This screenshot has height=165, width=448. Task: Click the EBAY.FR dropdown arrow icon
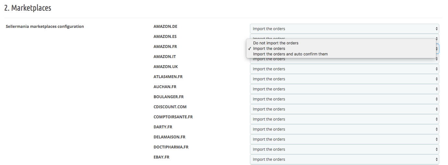coord(436,159)
